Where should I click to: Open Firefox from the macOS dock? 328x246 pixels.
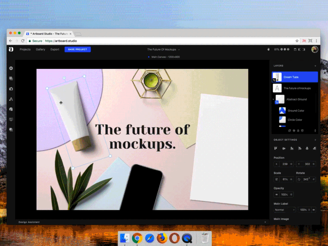[163, 238]
